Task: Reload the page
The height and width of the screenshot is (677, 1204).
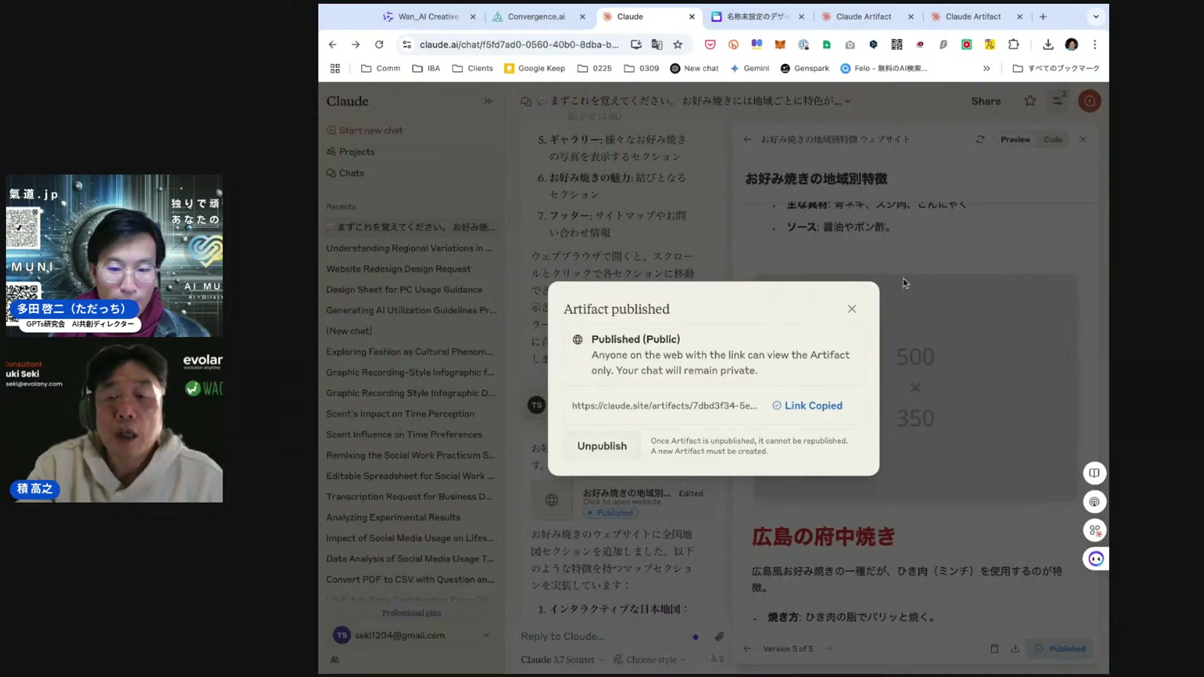Action: [379, 45]
